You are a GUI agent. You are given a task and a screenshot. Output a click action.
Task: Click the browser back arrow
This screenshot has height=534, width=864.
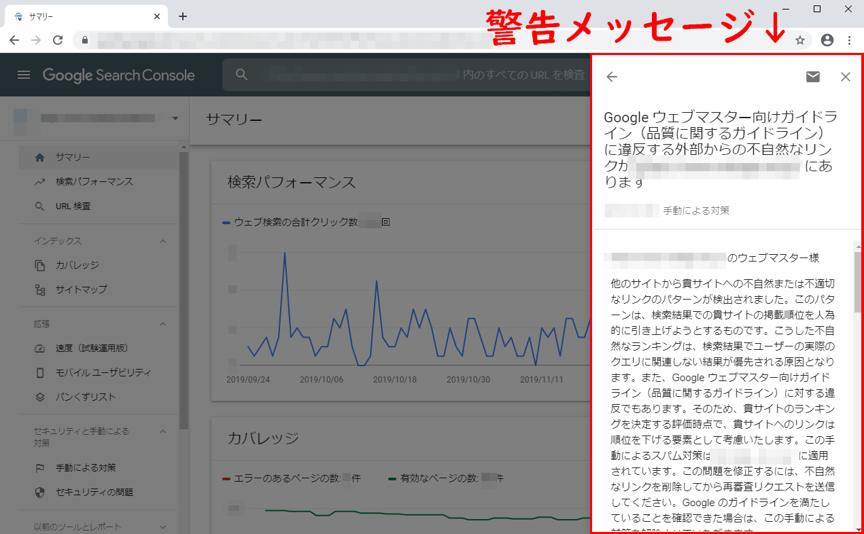click(14, 40)
